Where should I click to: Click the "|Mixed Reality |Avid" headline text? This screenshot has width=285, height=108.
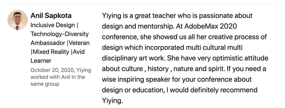pyautogui.click(x=58, y=52)
